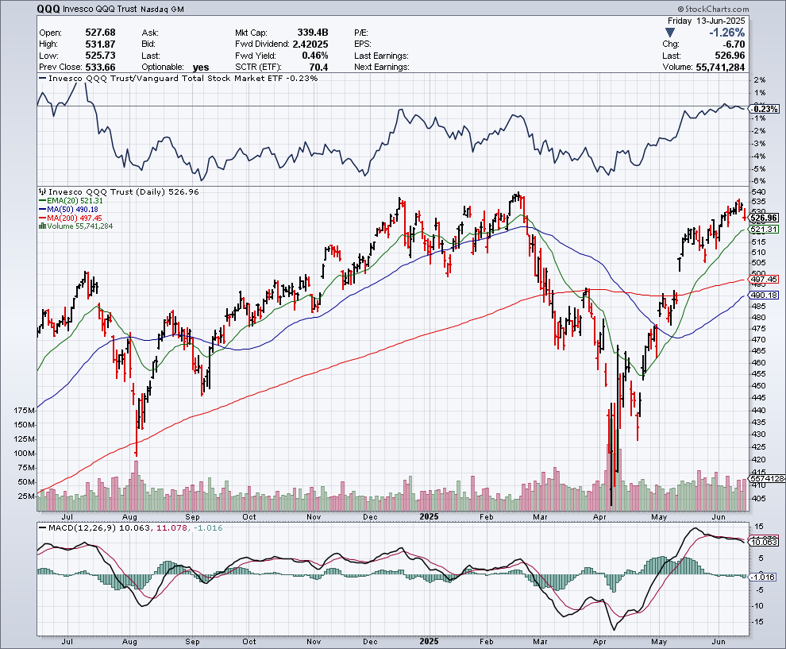Click the volume bars icon in legend

tap(43, 226)
